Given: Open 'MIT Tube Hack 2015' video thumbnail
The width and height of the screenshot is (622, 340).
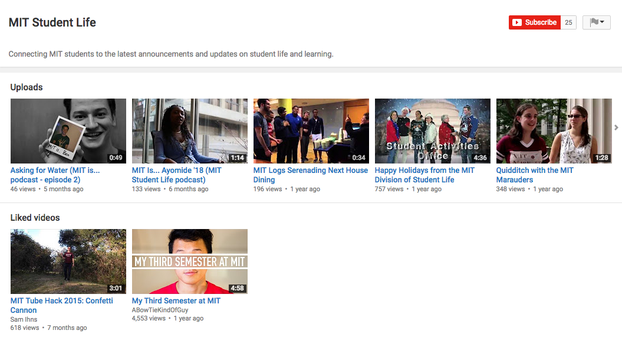Looking at the screenshot, I should [68, 261].
